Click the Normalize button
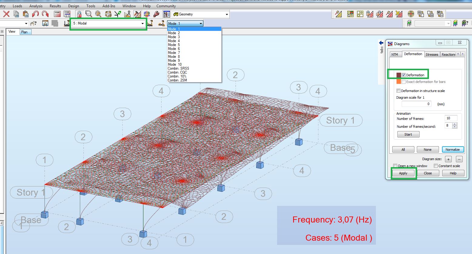Image resolution: width=472 pixels, height=254 pixels. (x=453, y=149)
